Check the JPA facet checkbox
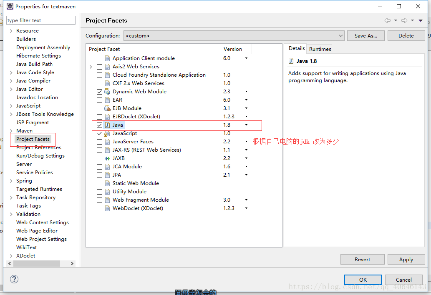431x295 pixels. 99,175
